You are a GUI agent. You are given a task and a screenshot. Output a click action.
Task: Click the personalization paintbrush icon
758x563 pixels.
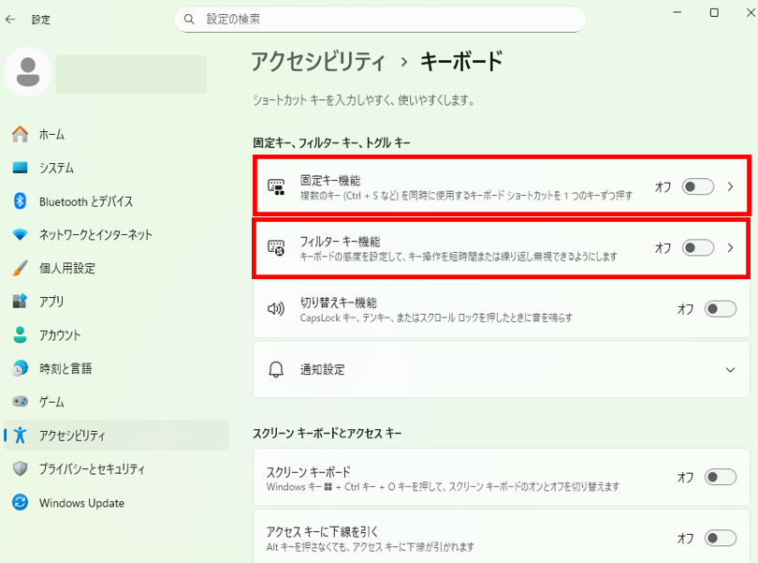[x=21, y=268]
